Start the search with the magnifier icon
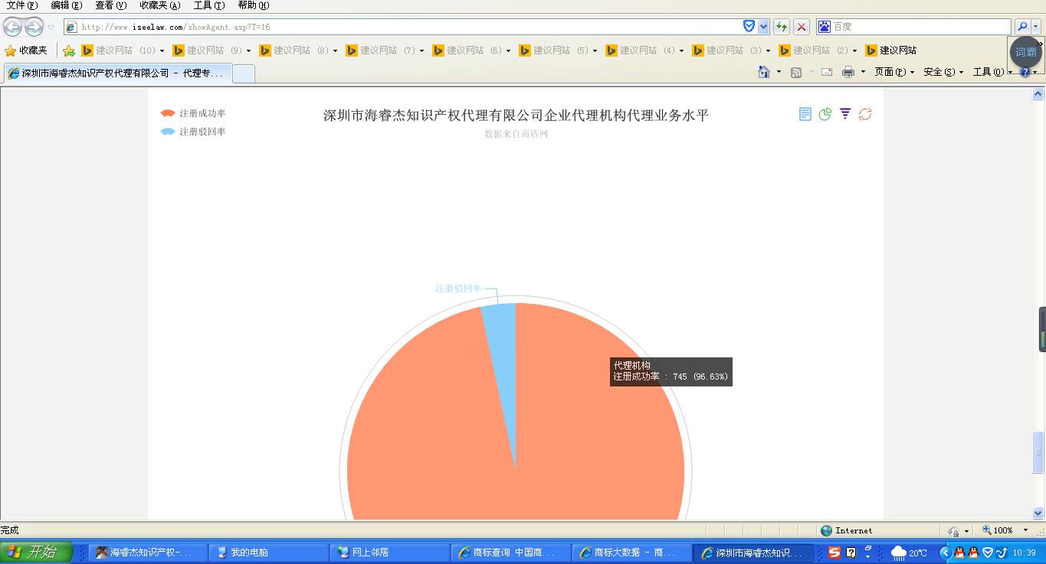Viewport: 1046px width, 564px height. coord(1022,27)
